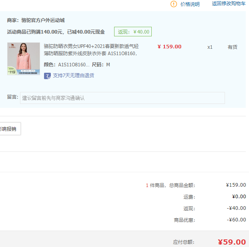Click the item price ¥159.00 in red
The width and height of the screenshot is (249, 247).
[169, 47]
